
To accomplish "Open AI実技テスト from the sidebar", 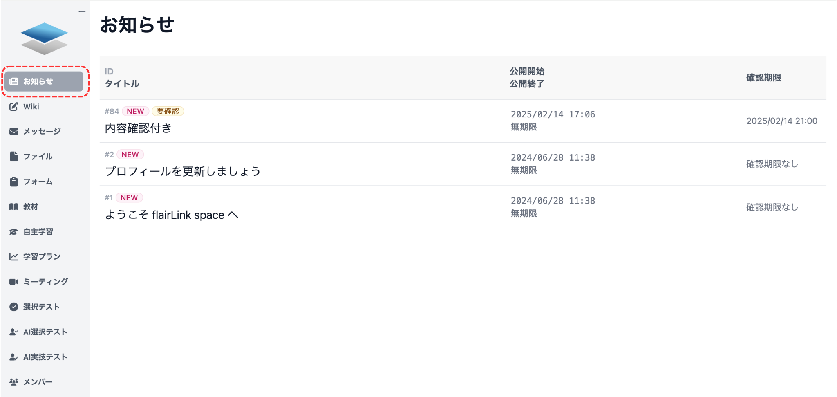I will (45, 357).
